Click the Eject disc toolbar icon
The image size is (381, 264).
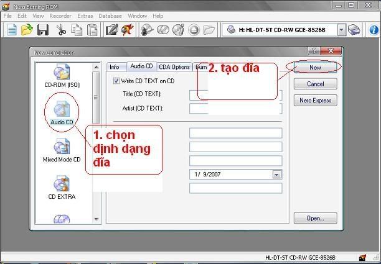[x=194, y=30]
